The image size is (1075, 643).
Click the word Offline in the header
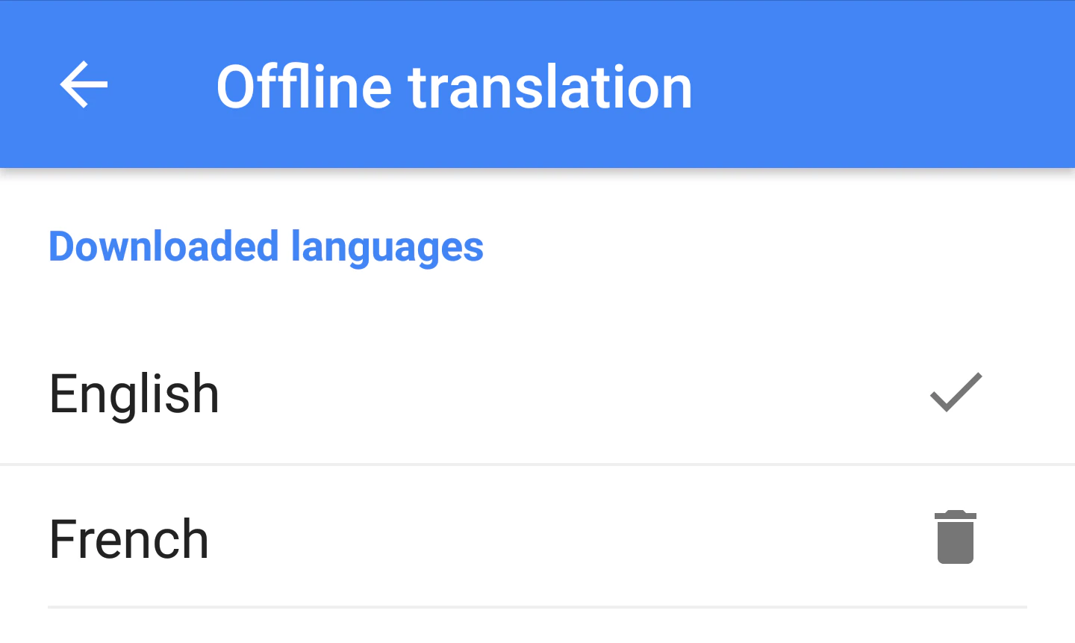coord(303,87)
